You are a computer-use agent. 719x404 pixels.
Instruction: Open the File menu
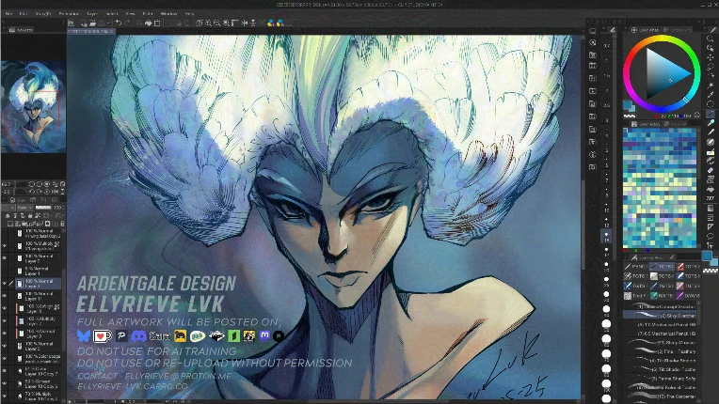point(8,14)
